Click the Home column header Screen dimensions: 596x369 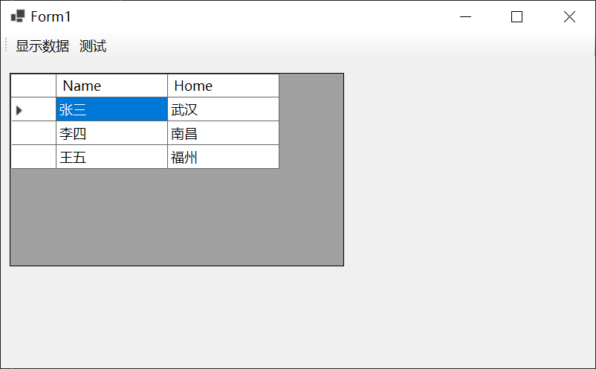pyautogui.click(x=223, y=86)
